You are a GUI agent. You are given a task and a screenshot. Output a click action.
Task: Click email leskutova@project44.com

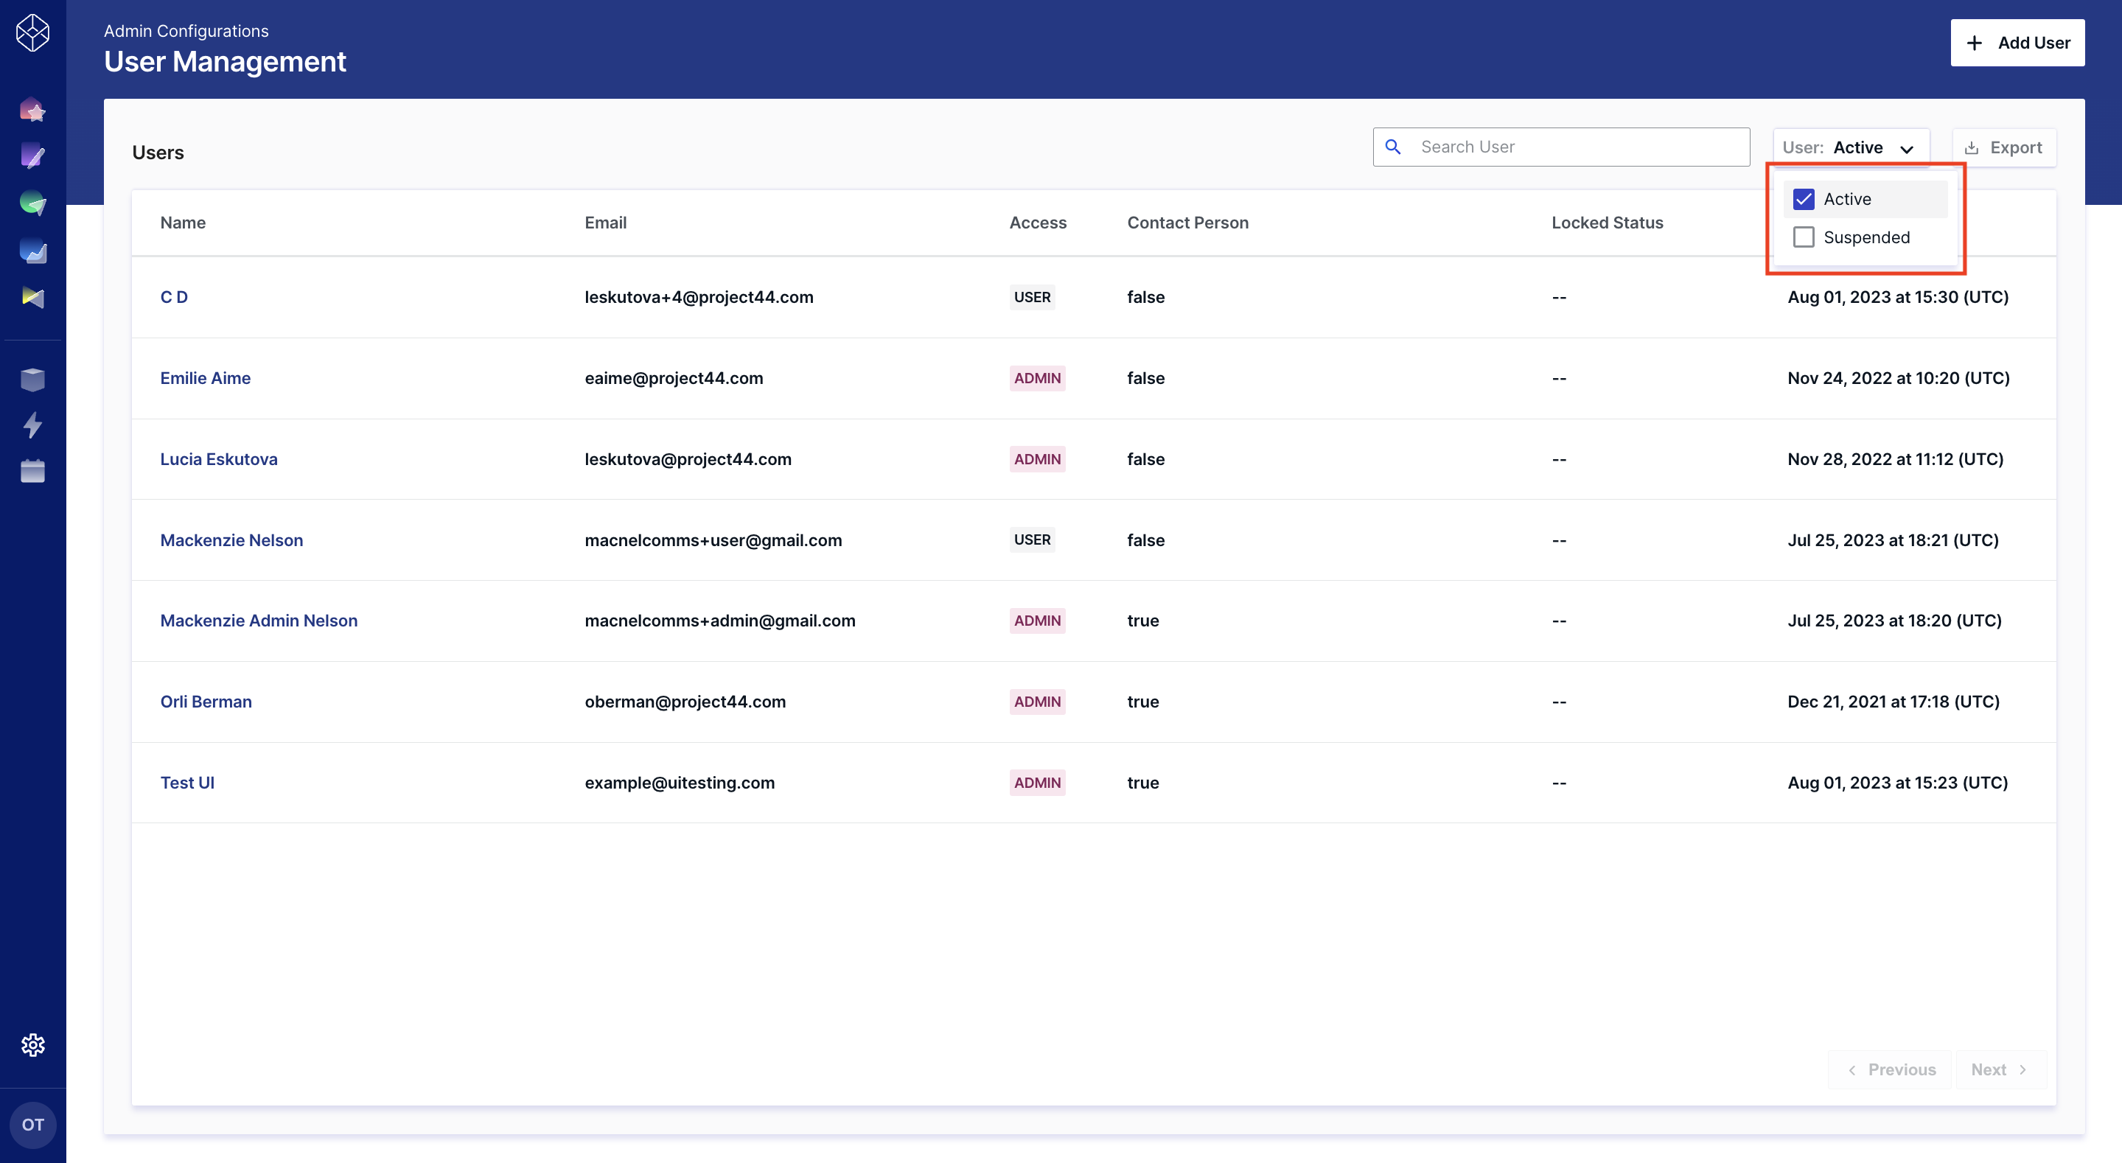[688, 458]
